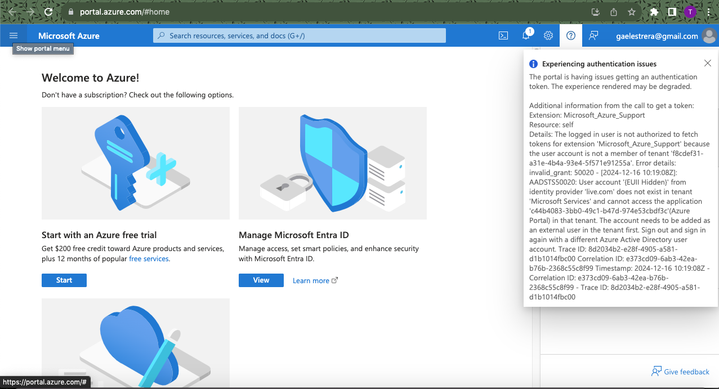This screenshot has height=389, width=719.
Task: Click the Microsoft Azure home title
Action: pyautogui.click(x=69, y=35)
